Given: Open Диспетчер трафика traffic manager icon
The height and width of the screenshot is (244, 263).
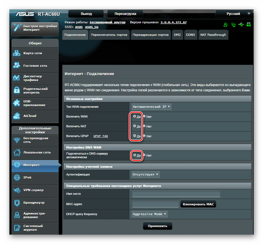Looking at the screenshot, I should click(x=16, y=78).
